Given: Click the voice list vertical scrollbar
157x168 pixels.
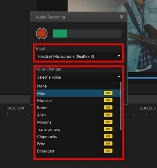Looking at the screenshot, I should [x=121, y=106].
